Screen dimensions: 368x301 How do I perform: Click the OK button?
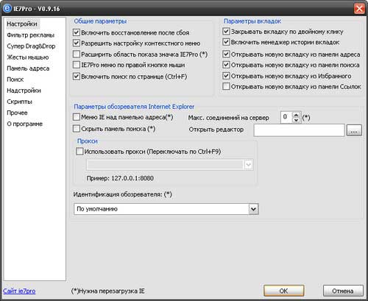tap(284, 291)
